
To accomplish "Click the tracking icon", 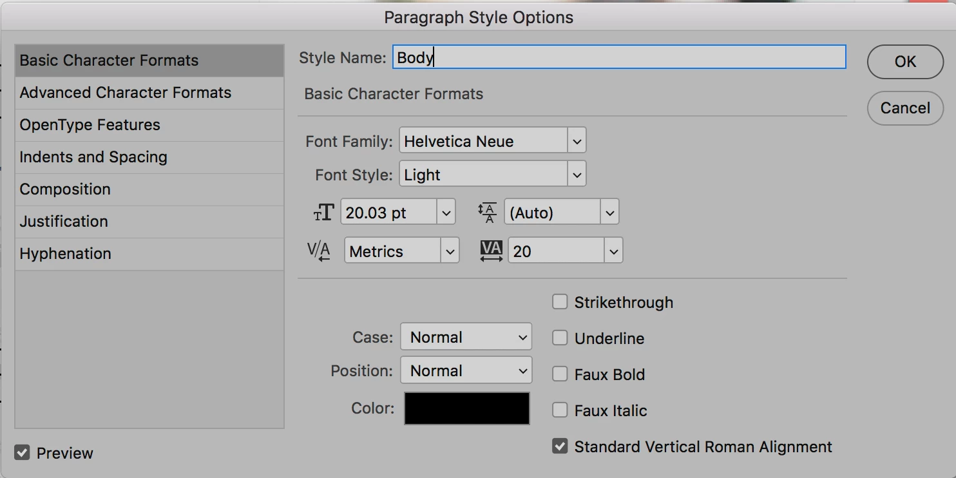I will [492, 251].
